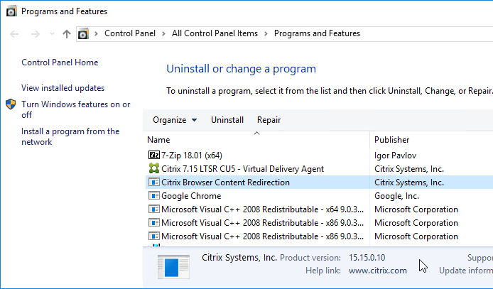
Task: Open the recent locations dropdown arrow
Action: [52, 33]
